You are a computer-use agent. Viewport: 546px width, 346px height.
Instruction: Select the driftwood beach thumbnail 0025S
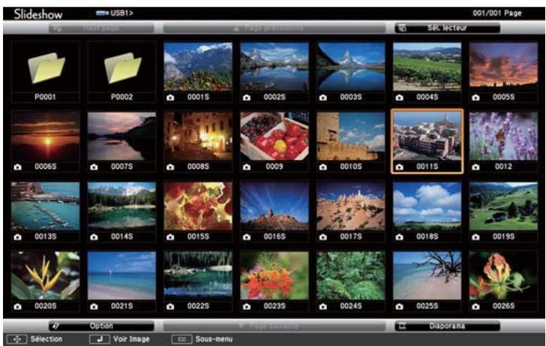tap(427, 276)
